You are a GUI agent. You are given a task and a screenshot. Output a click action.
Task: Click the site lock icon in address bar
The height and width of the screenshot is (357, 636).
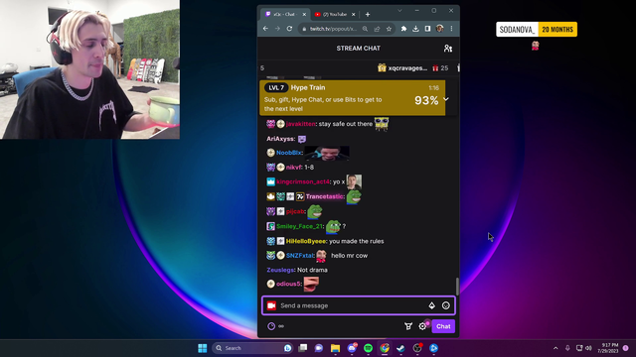coord(304,29)
